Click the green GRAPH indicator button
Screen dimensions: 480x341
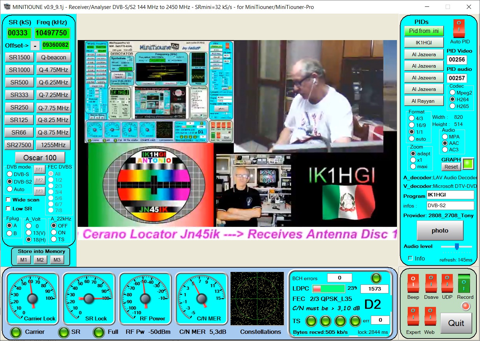(x=468, y=164)
